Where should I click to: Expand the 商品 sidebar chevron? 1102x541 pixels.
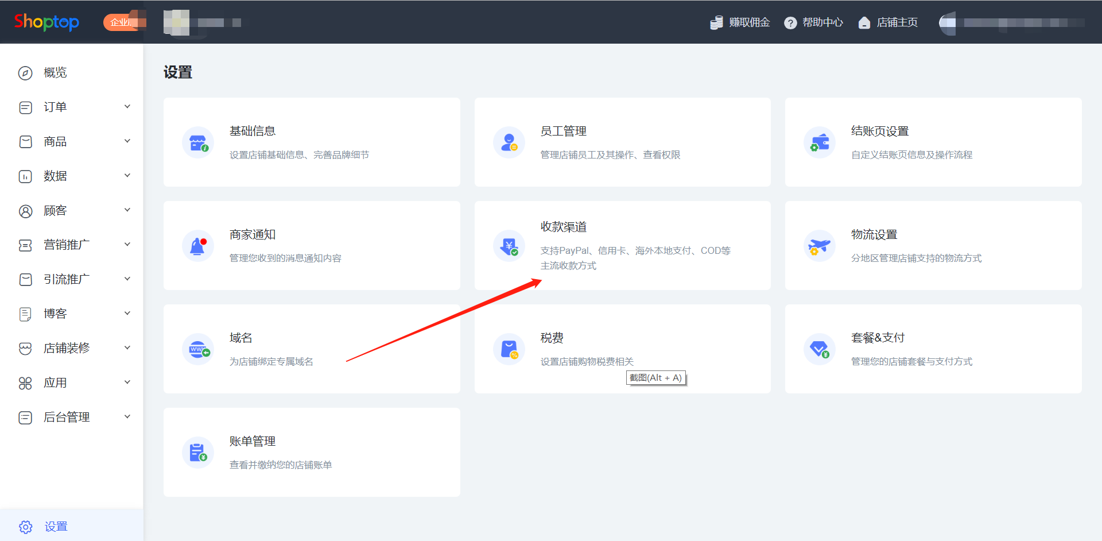127,141
